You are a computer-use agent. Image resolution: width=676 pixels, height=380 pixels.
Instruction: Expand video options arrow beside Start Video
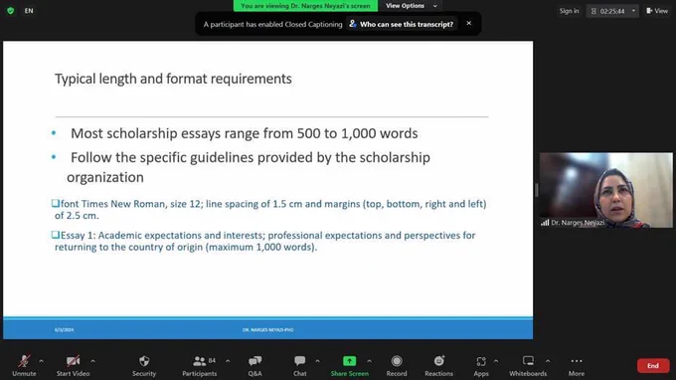(92, 361)
